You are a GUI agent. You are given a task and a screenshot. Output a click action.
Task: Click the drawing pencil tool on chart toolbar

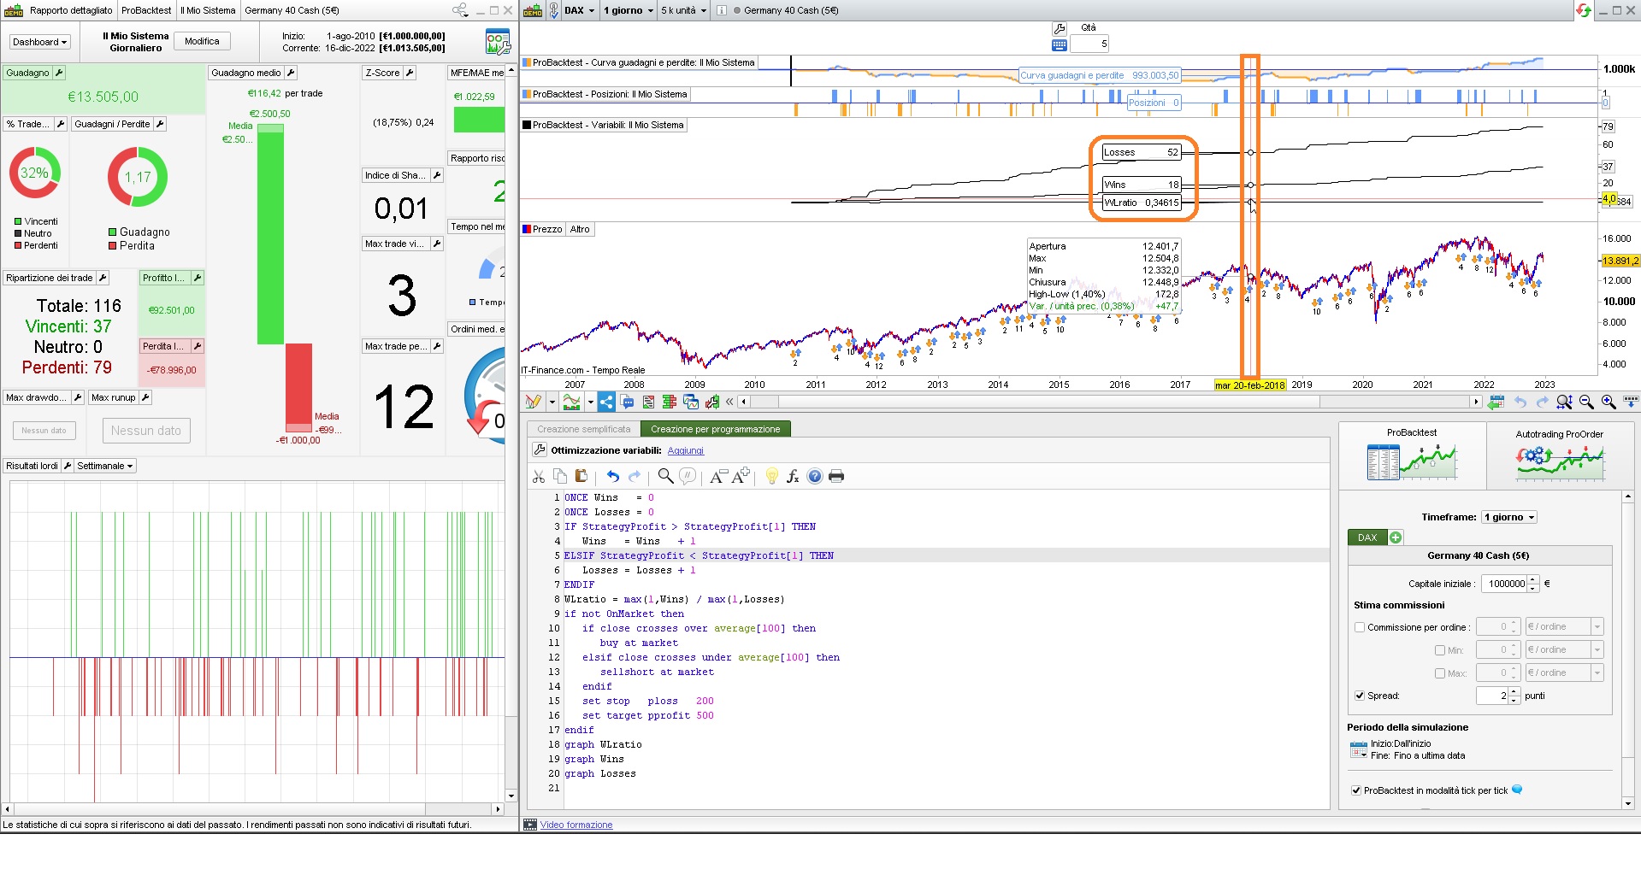(x=534, y=402)
